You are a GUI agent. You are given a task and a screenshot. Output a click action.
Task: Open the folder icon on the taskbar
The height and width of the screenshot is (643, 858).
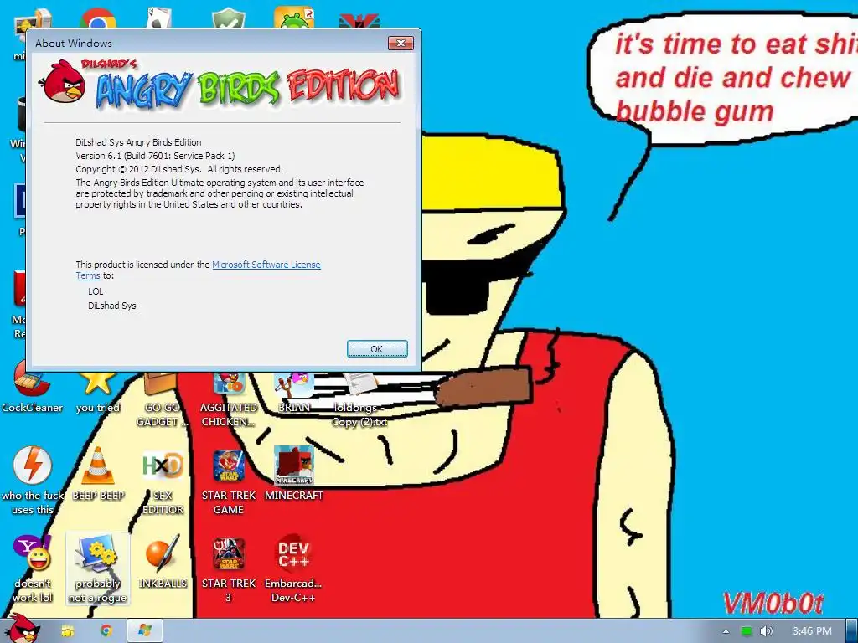[x=68, y=631]
